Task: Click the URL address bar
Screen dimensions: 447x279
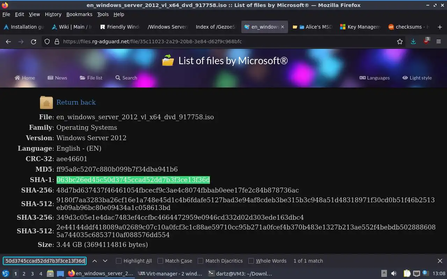Action: coord(223,42)
